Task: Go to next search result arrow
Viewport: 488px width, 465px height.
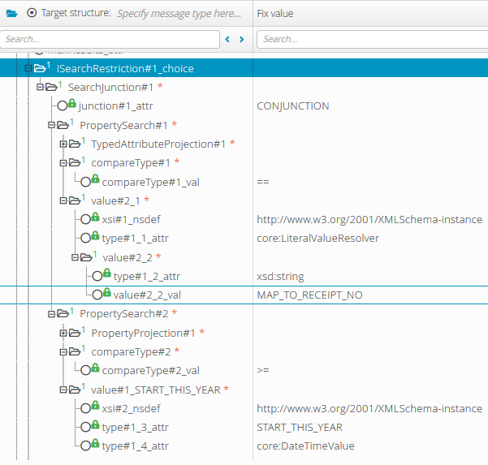Action: tap(241, 39)
